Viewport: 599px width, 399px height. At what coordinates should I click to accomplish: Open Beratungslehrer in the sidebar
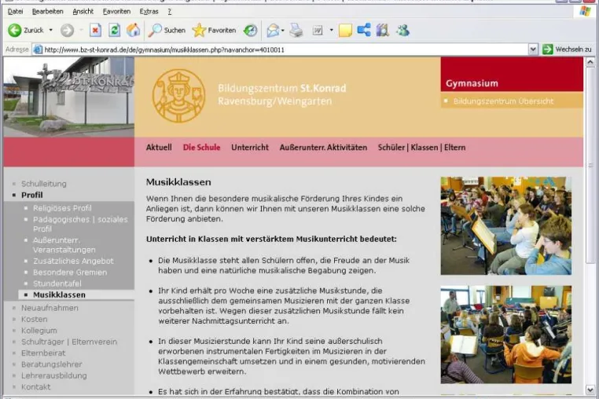pos(52,364)
